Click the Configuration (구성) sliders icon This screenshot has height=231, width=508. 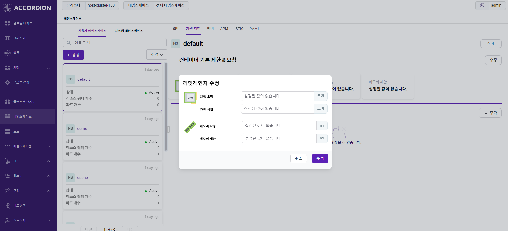7,191
